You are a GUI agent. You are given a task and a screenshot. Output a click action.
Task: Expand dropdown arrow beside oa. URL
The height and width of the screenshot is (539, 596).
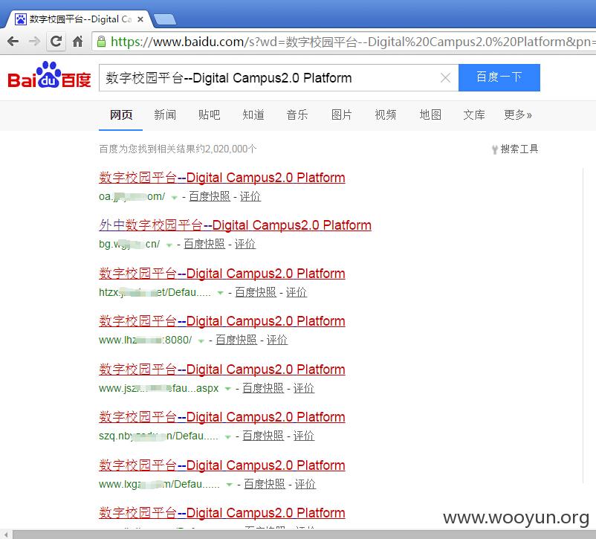pos(174,198)
